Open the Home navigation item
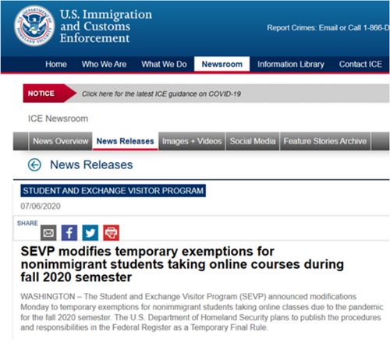Screen dimensions: 390x346 tap(56, 64)
